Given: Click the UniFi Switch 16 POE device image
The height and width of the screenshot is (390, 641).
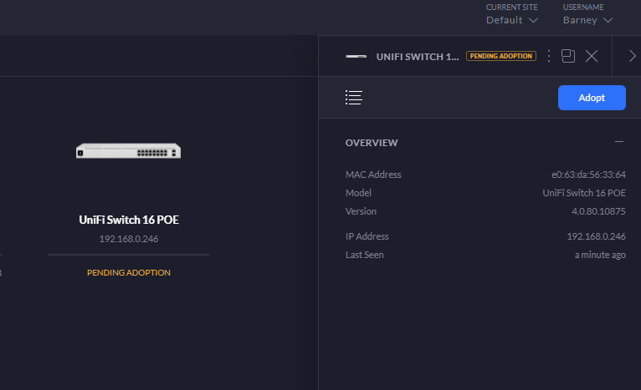Looking at the screenshot, I should pos(128,151).
